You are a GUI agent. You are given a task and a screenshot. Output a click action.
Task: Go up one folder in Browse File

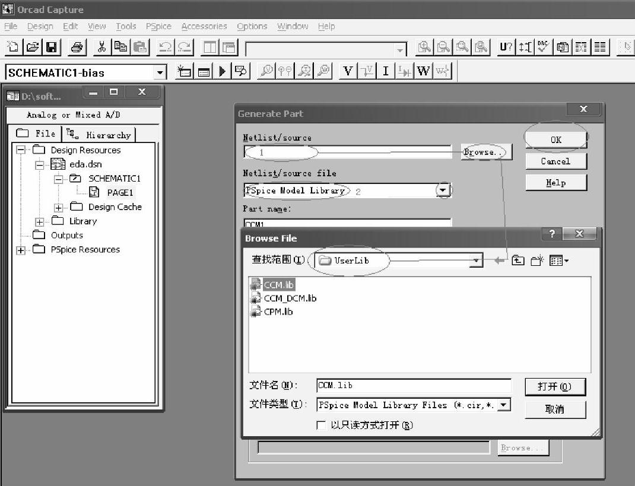pos(518,261)
